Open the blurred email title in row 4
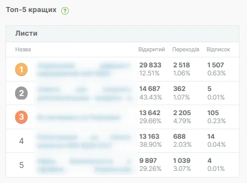The image size is (247, 183). (84, 141)
